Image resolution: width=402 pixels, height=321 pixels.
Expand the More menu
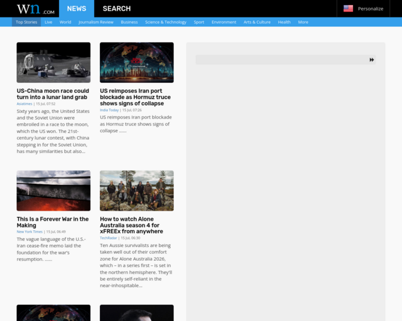coord(303,23)
